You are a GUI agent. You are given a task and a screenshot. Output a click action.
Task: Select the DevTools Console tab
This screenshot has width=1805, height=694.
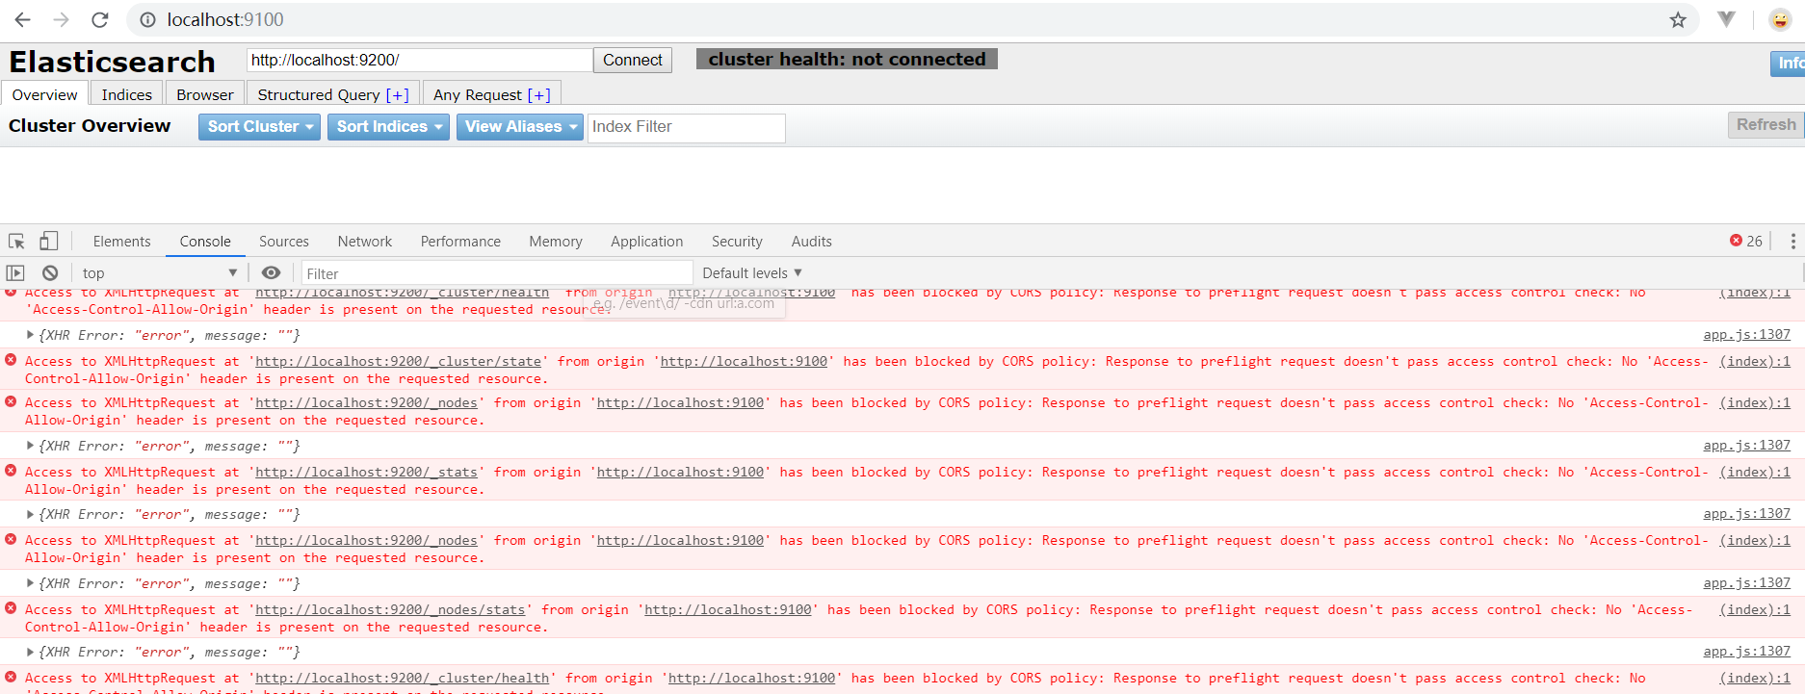(x=205, y=242)
